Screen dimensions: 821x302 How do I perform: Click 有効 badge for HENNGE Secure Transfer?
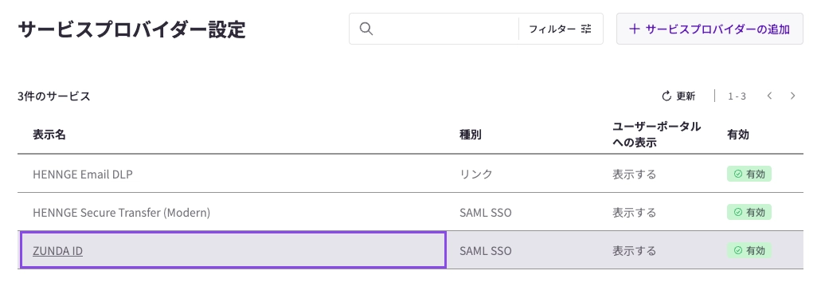749,212
